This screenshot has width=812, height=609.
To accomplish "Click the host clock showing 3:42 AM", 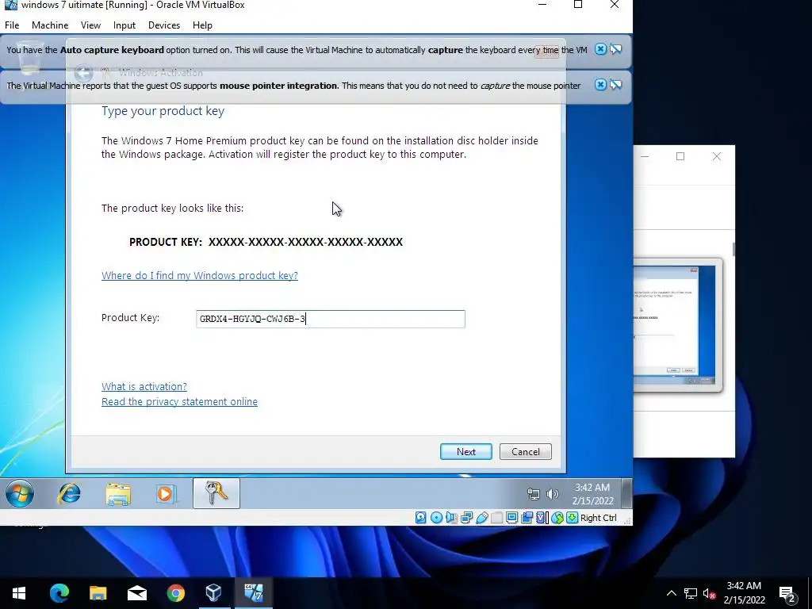I will tap(744, 593).
